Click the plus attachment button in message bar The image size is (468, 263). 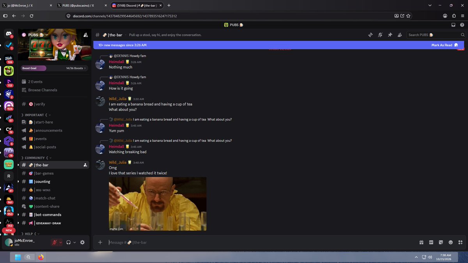[100, 242]
